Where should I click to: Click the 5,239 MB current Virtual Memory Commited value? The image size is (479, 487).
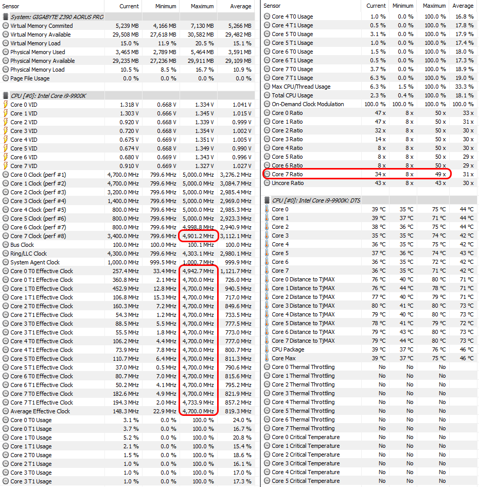[127, 26]
